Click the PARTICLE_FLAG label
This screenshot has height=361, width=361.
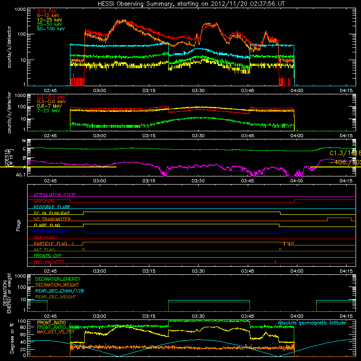(51, 244)
